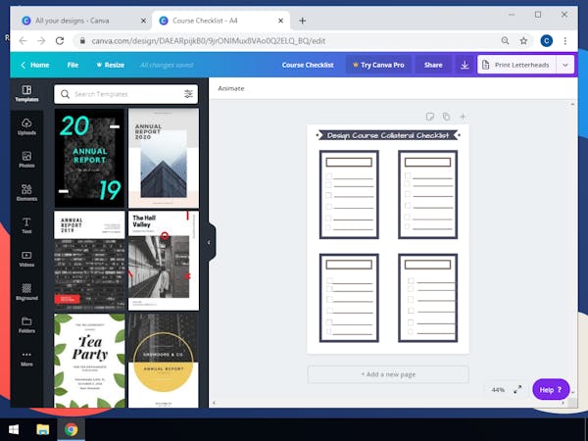The image size is (588, 441).
Task: Pick the Tea Party template
Action: tap(89, 361)
